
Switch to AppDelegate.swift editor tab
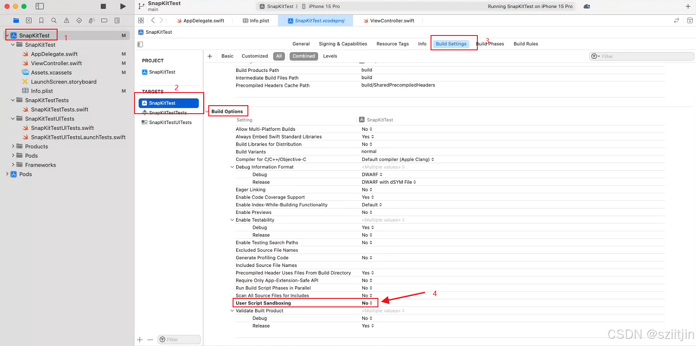(200, 21)
